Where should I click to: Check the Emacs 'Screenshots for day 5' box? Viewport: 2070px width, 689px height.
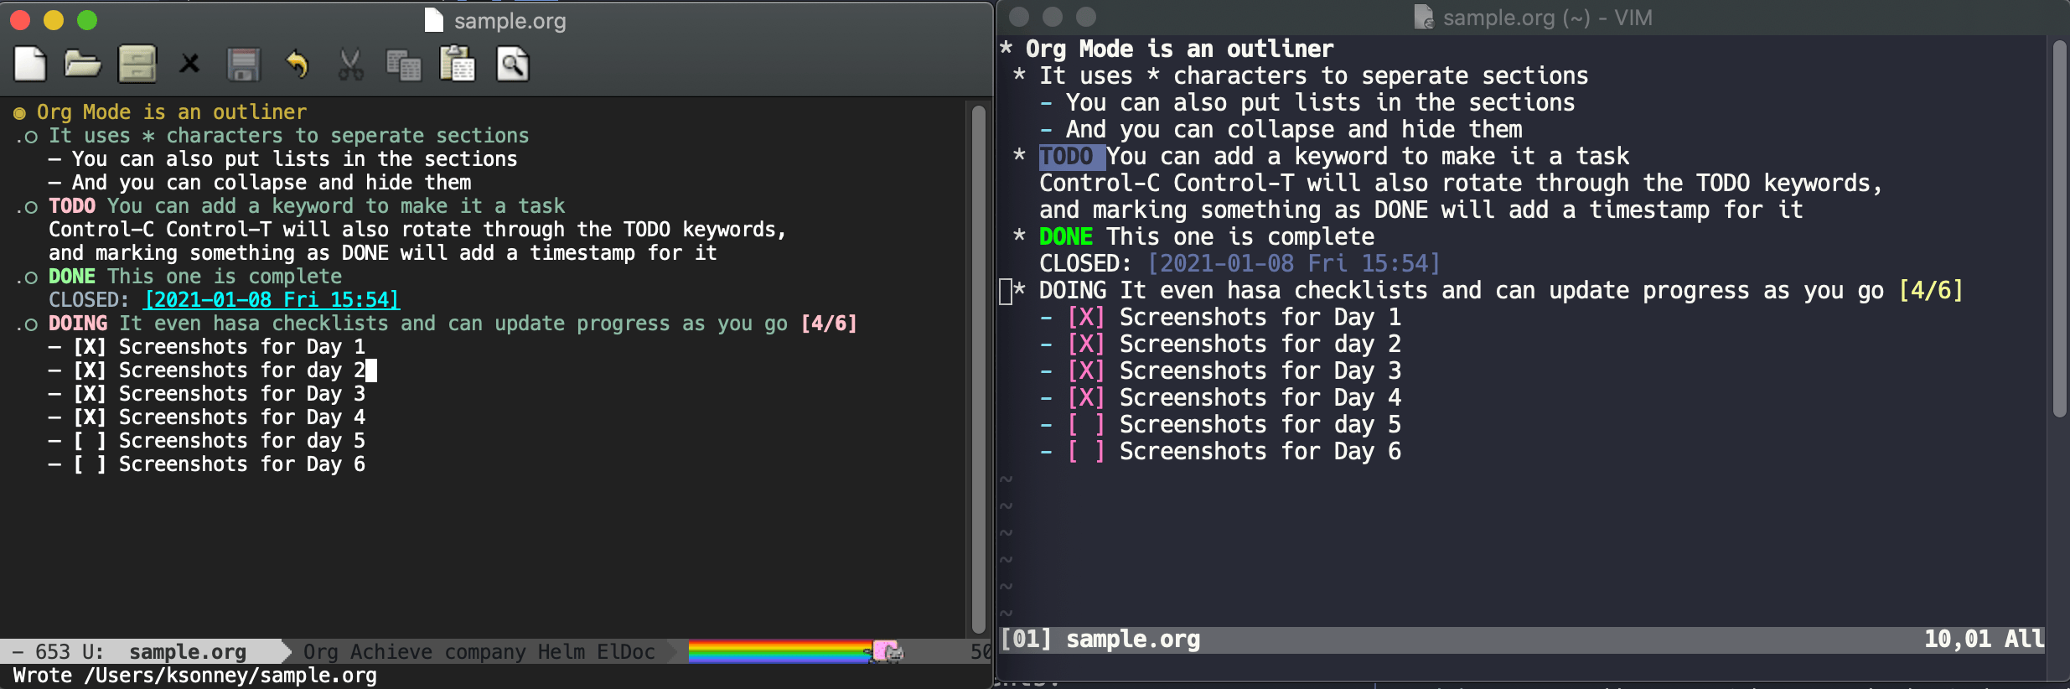(x=90, y=441)
